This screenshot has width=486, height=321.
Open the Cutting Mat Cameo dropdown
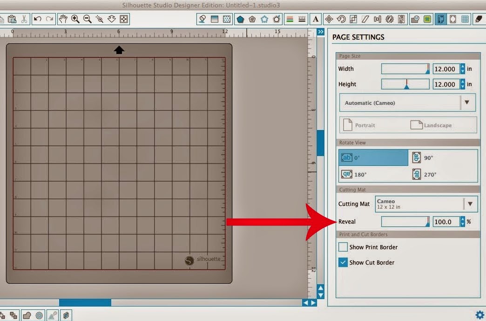426,204
